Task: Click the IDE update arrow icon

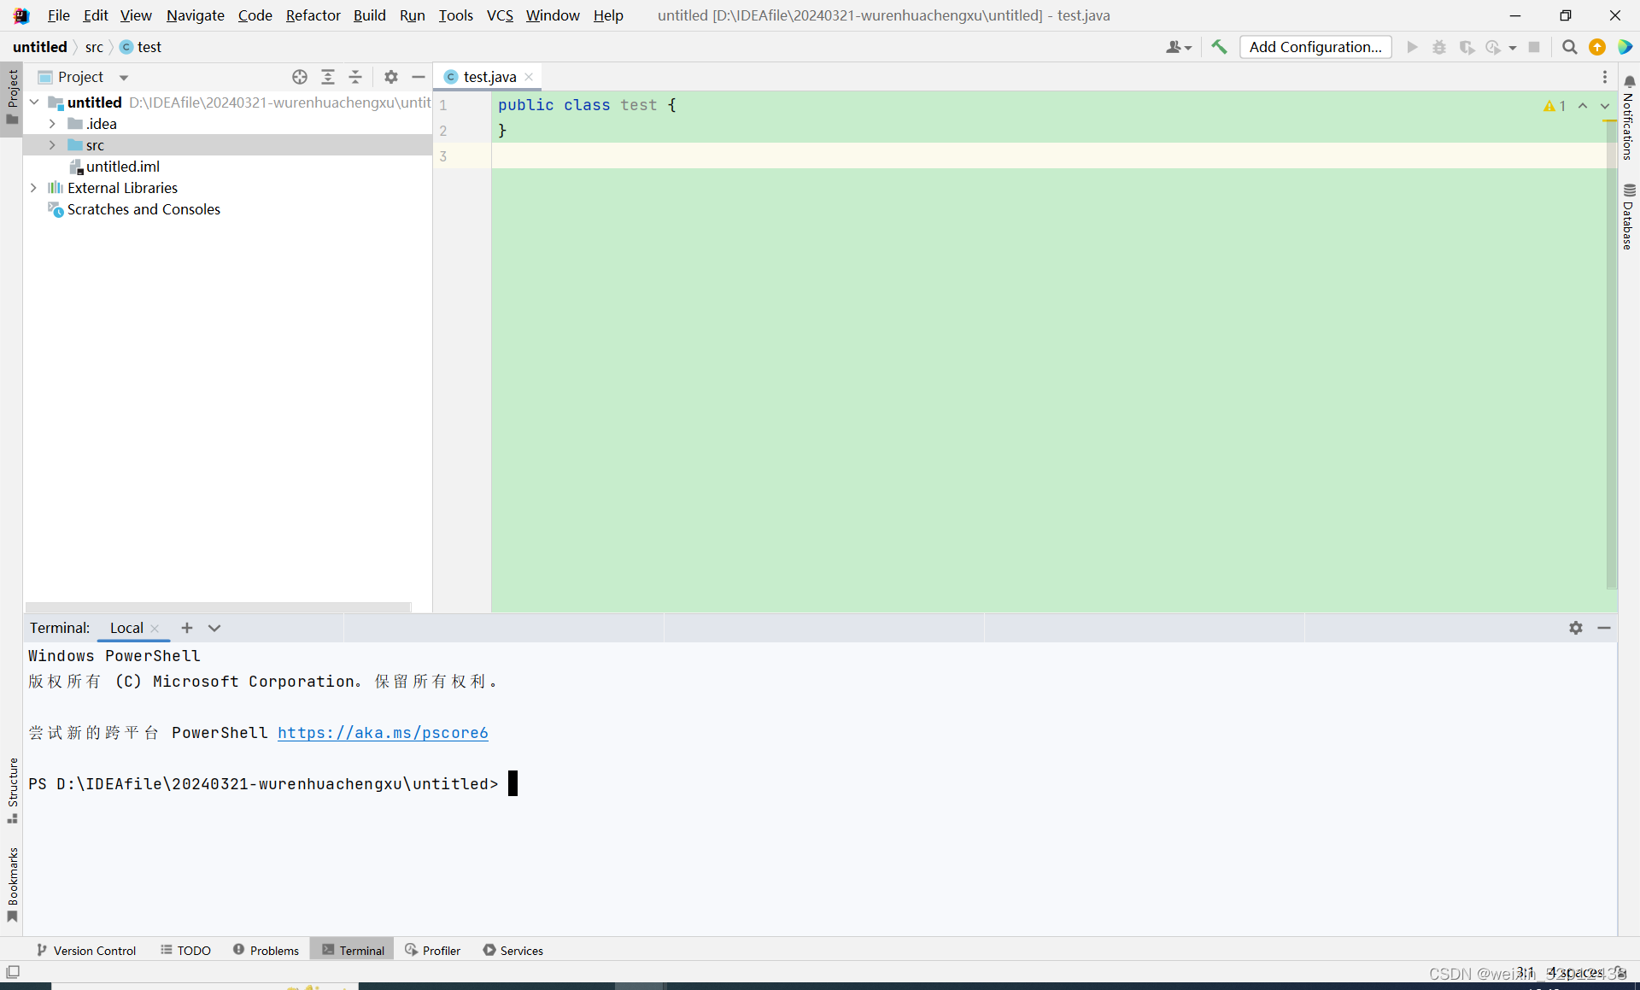Action: tap(1597, 47)
